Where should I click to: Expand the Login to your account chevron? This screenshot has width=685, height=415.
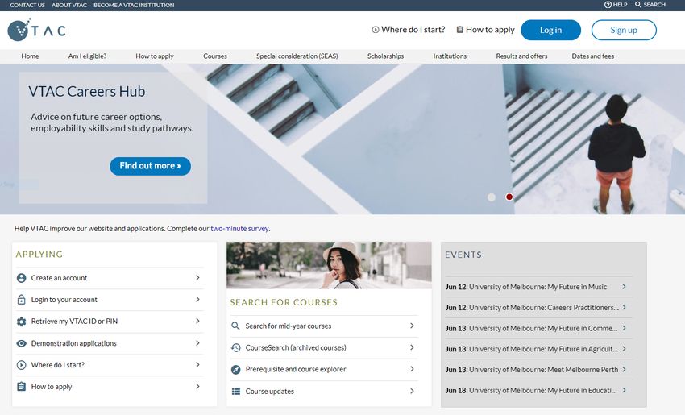(x=197, y=299)
